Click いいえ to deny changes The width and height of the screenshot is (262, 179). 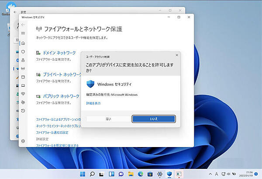pos(153,119)
